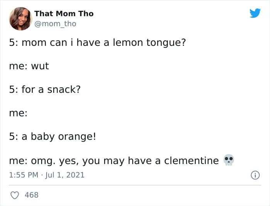The width and height of the screenshot is (270, 206).
Task: Click the 'for a snack?' line
Action: point(45,90)
